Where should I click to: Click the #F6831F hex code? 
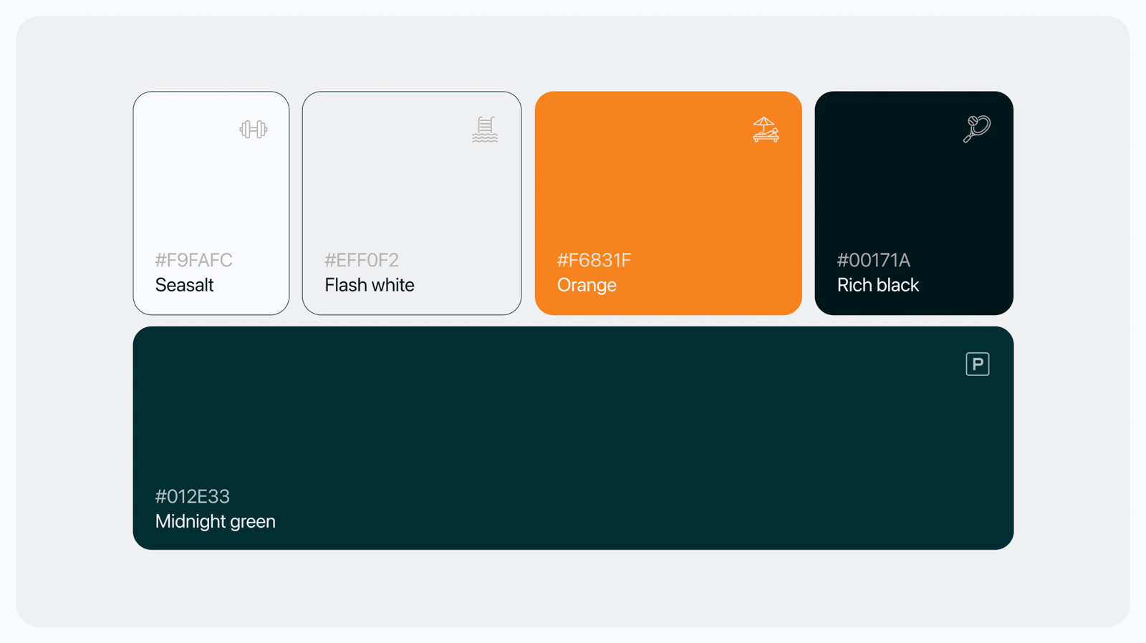[x=594, y=260]
